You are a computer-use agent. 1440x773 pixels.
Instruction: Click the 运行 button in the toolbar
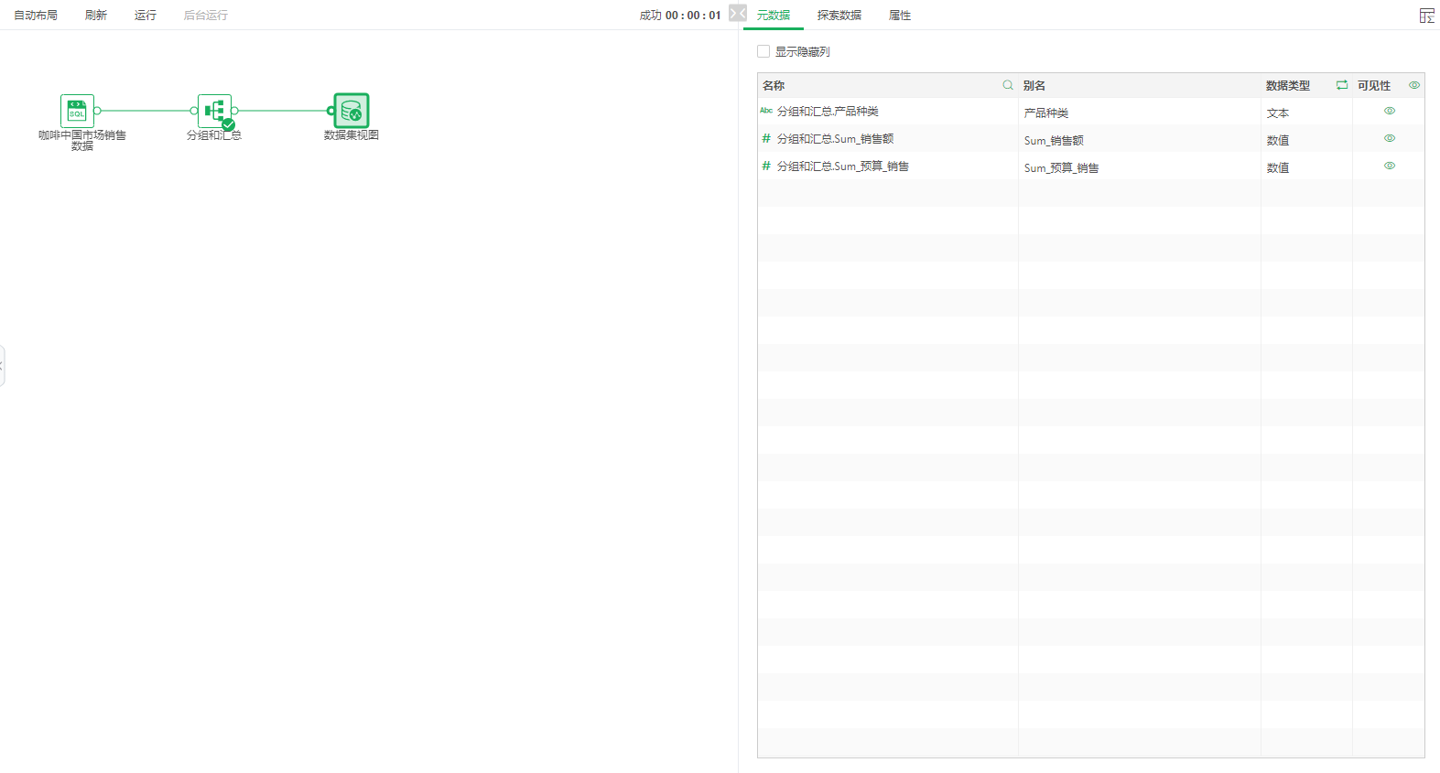146,16
